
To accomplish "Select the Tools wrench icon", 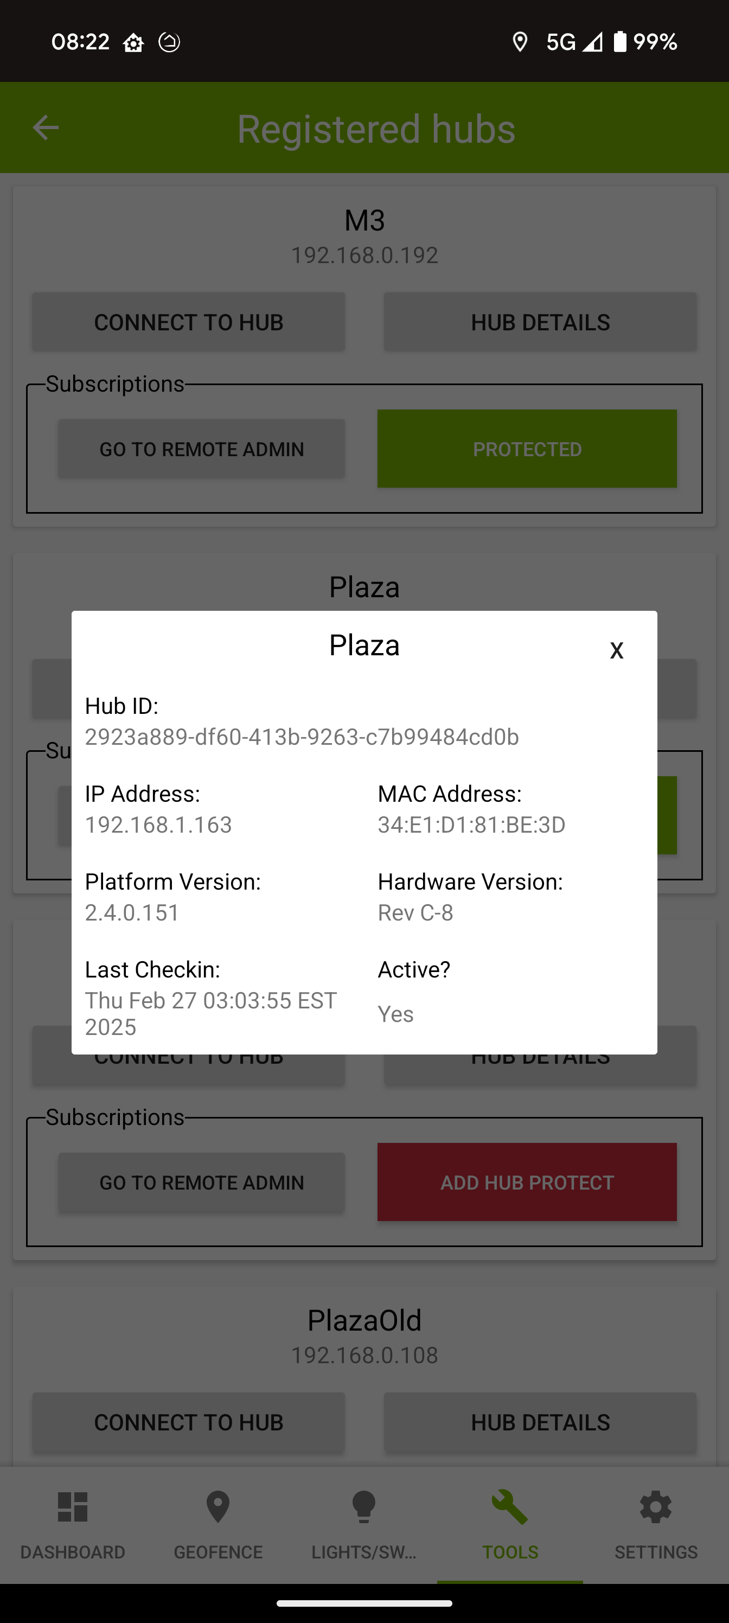I will point(510,1506).
